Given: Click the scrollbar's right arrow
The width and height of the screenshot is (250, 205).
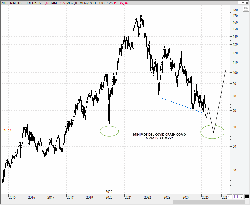Looking at the screenshot, I should point(247,202).
